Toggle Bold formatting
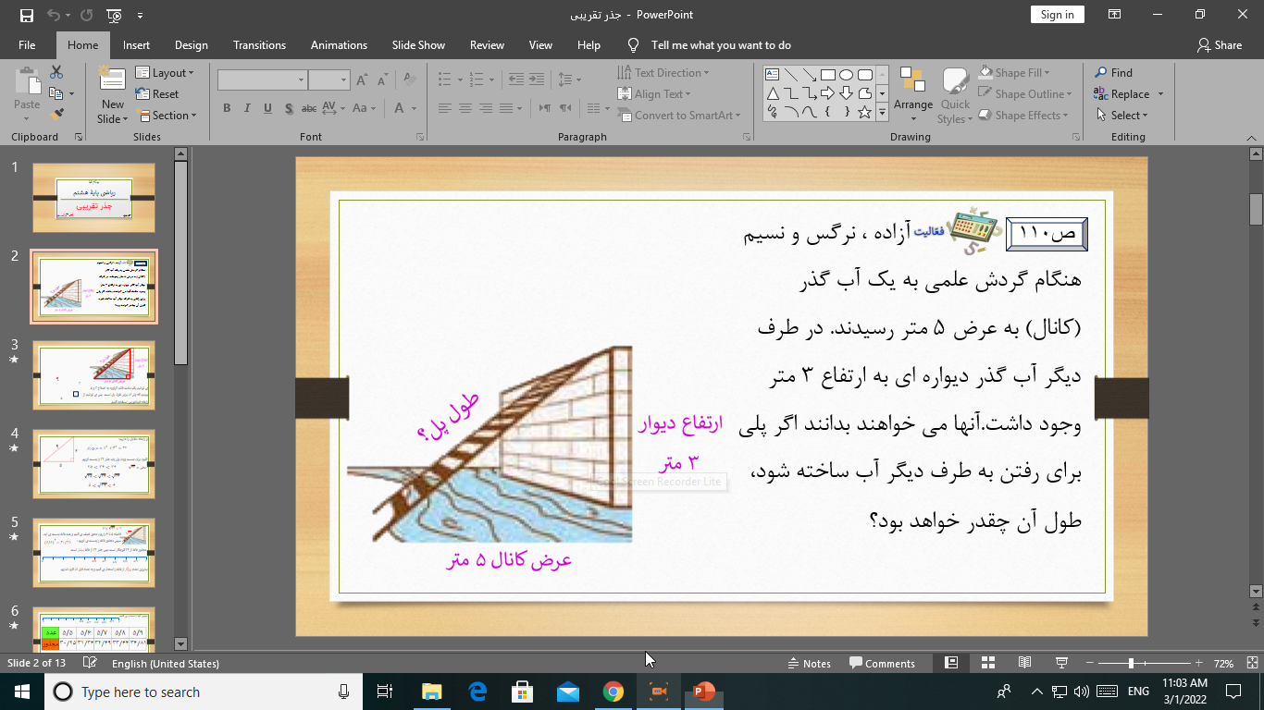Viewport: 1264px width, 710px height. 227,108
